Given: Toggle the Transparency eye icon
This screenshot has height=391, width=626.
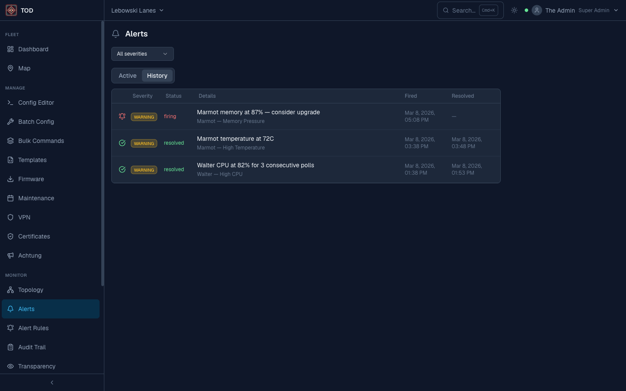Looking at the screenshot, I should tap(10, 366).
